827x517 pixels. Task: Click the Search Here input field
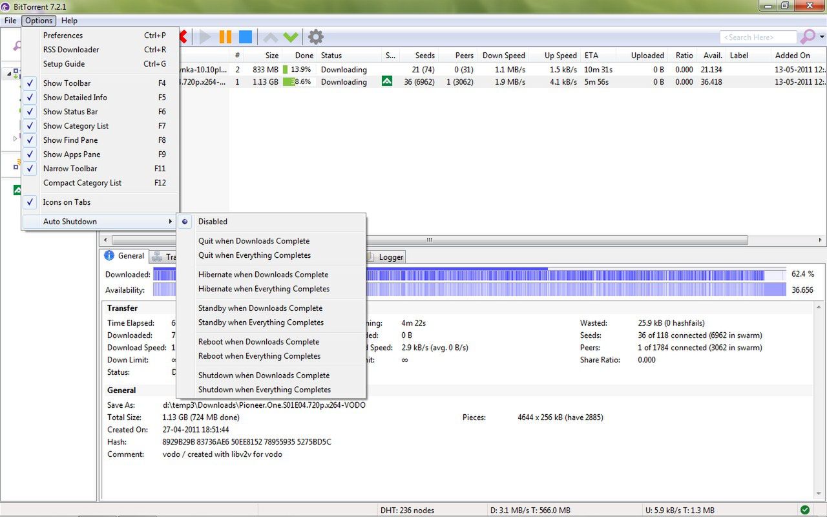coord(759,37)
